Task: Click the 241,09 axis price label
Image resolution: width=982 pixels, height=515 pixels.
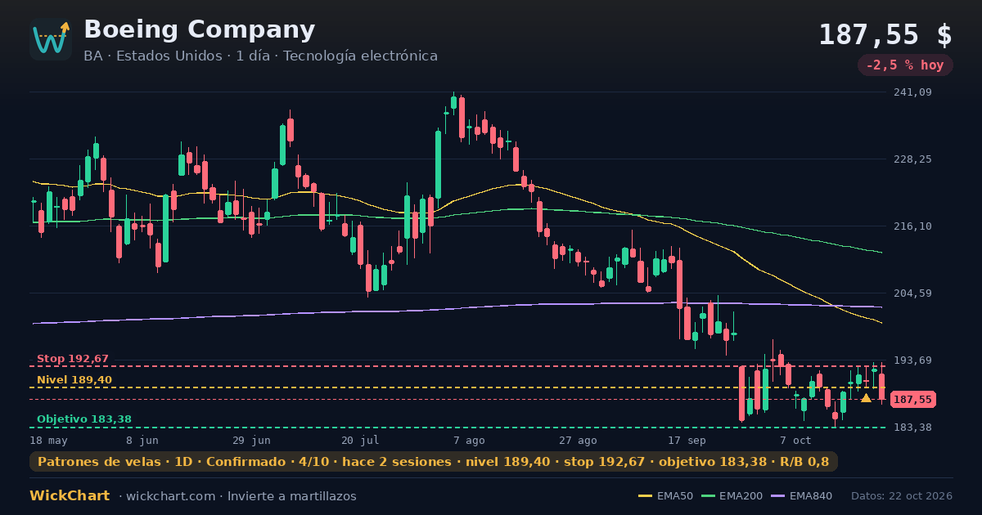Action: (x=912, y=92)
